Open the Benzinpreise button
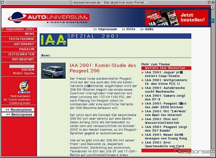 pos(18,115)
